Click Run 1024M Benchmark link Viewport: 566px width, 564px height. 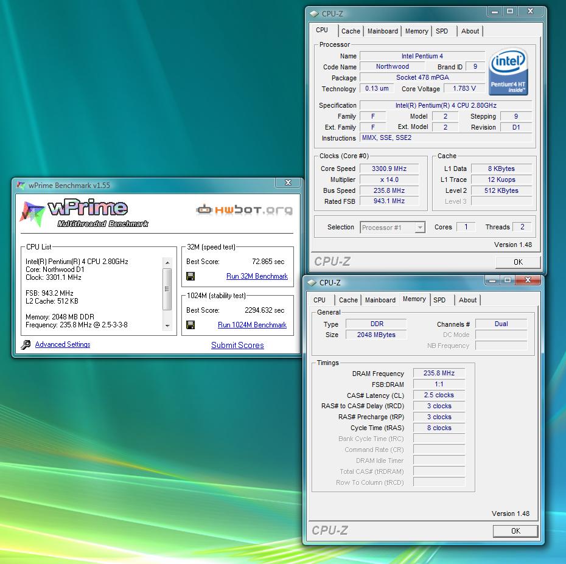point(252,325)
